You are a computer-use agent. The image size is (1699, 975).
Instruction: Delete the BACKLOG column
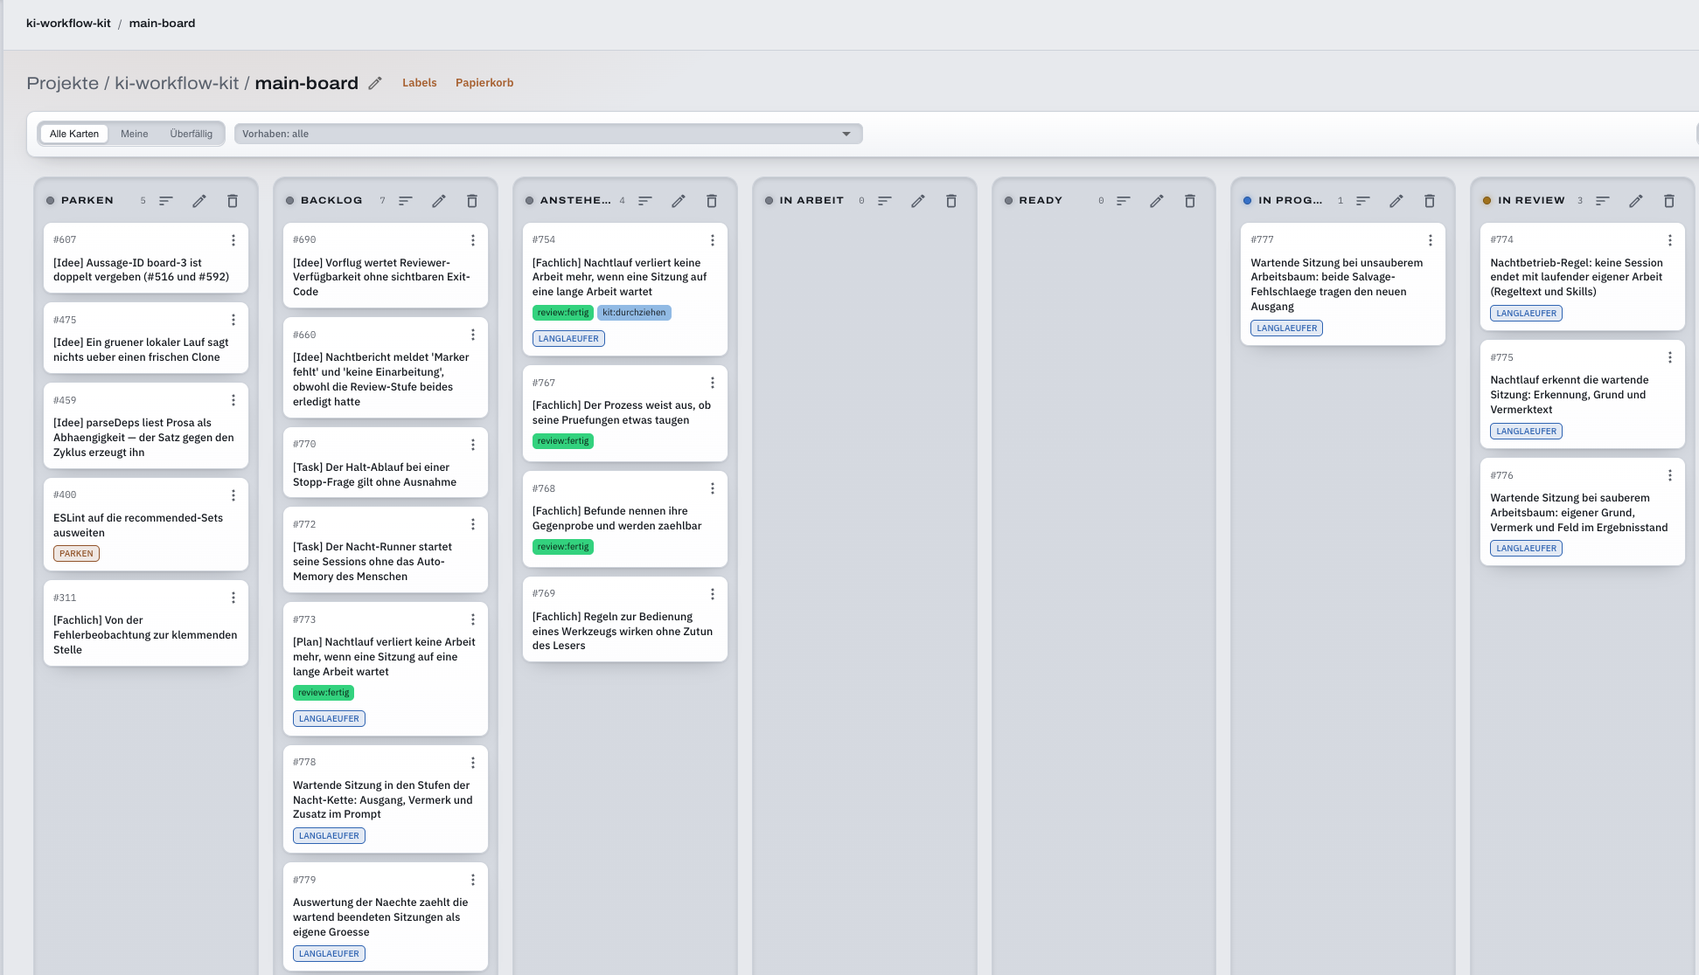(472, 201)
